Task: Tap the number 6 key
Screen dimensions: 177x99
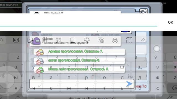Action: 97,57
